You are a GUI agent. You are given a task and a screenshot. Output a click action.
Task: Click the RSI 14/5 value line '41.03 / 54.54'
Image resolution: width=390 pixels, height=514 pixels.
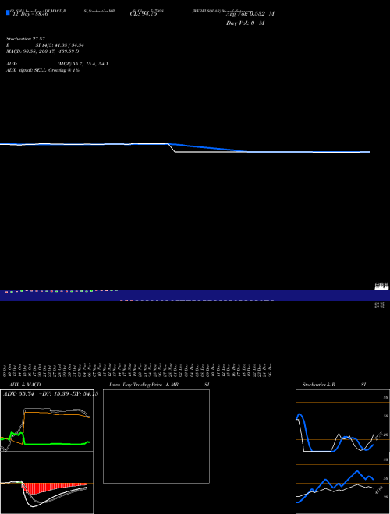pyautogui.click(x=59, y=45)
